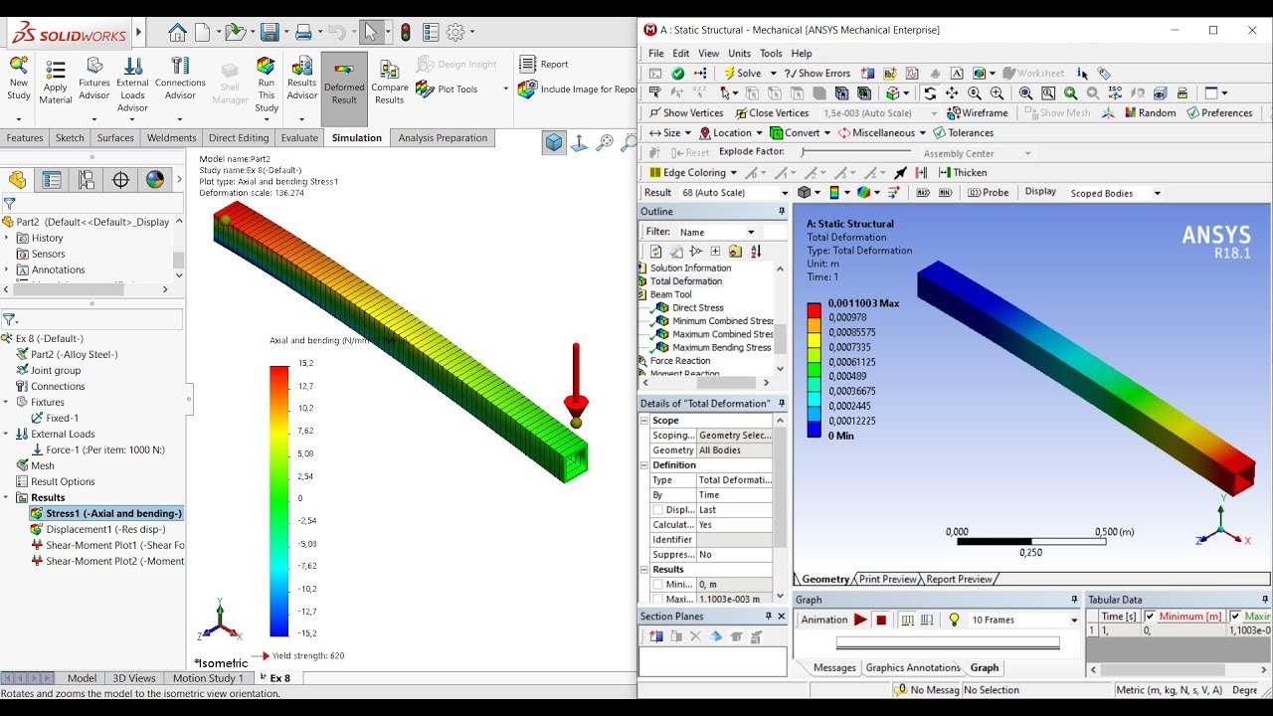Toggle Minimum [m] checkbox in Tabular Data
The width and height of the screenshot is (1273, 716).
1150,616
